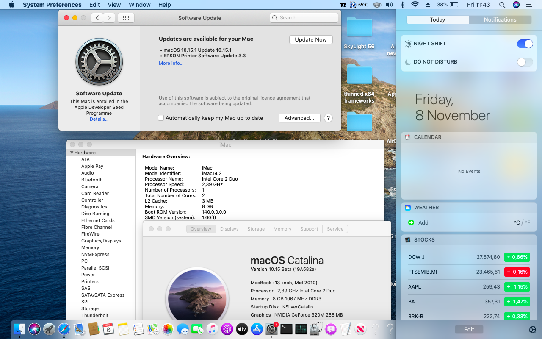
Task: Open Reminders in the Dock
Action: 138,329
